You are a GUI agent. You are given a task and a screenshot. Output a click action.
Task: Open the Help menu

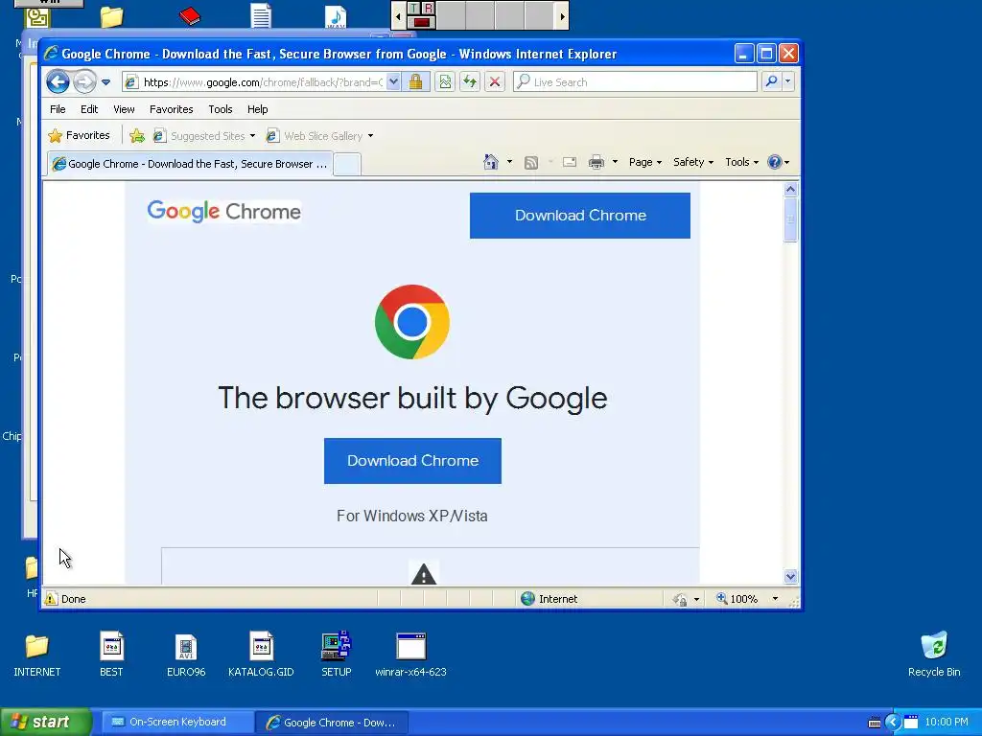pyautogui.click(x=257, y=109)
